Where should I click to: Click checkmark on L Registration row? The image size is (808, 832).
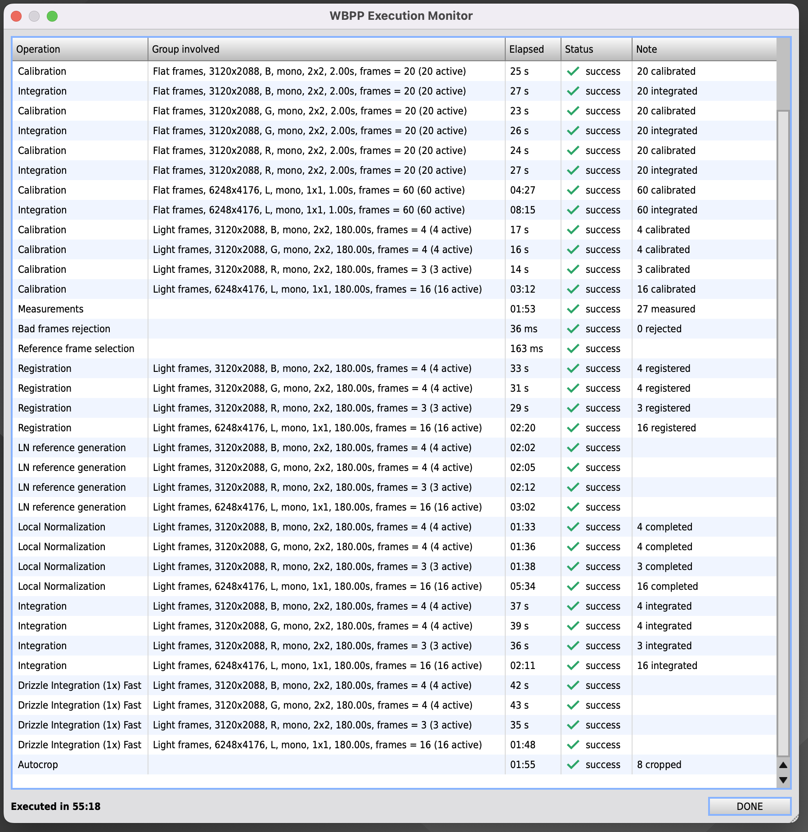tap(573, 428)
